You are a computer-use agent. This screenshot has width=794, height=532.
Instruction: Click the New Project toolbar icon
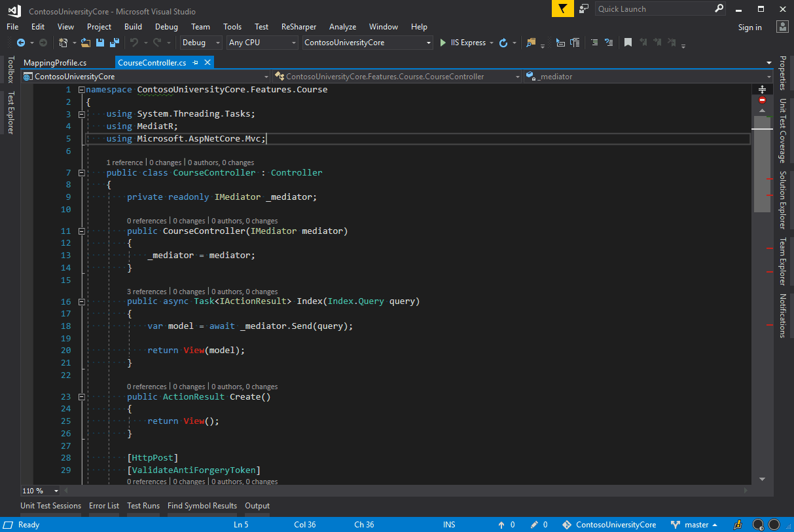tap(63, 43)
